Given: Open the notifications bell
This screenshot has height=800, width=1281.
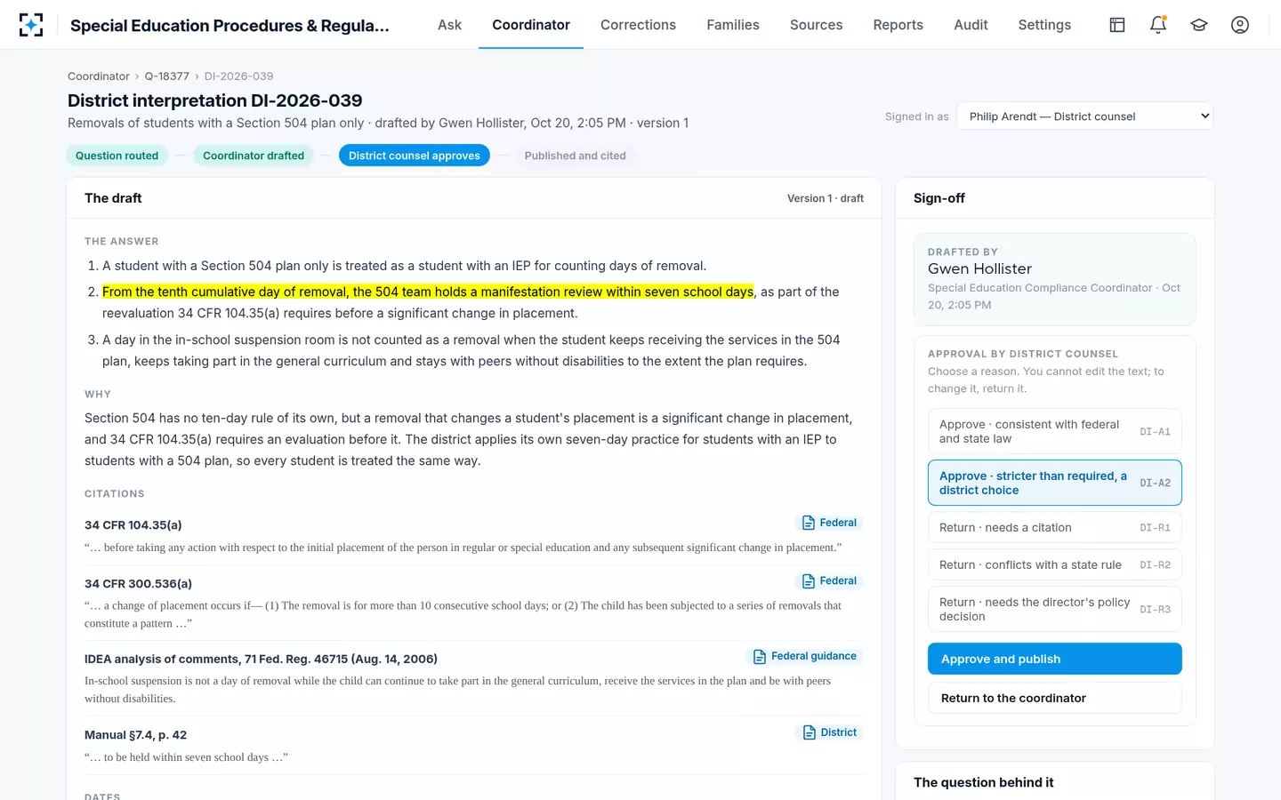Looking at the screenshot, I should point(1158,25).
